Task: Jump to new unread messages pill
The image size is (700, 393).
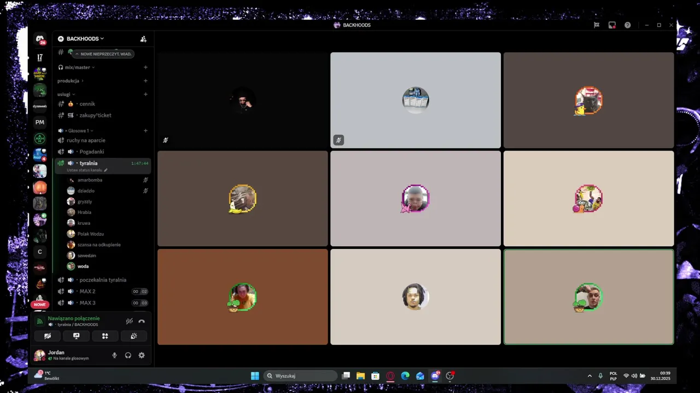Action: [x=103, y=54]
